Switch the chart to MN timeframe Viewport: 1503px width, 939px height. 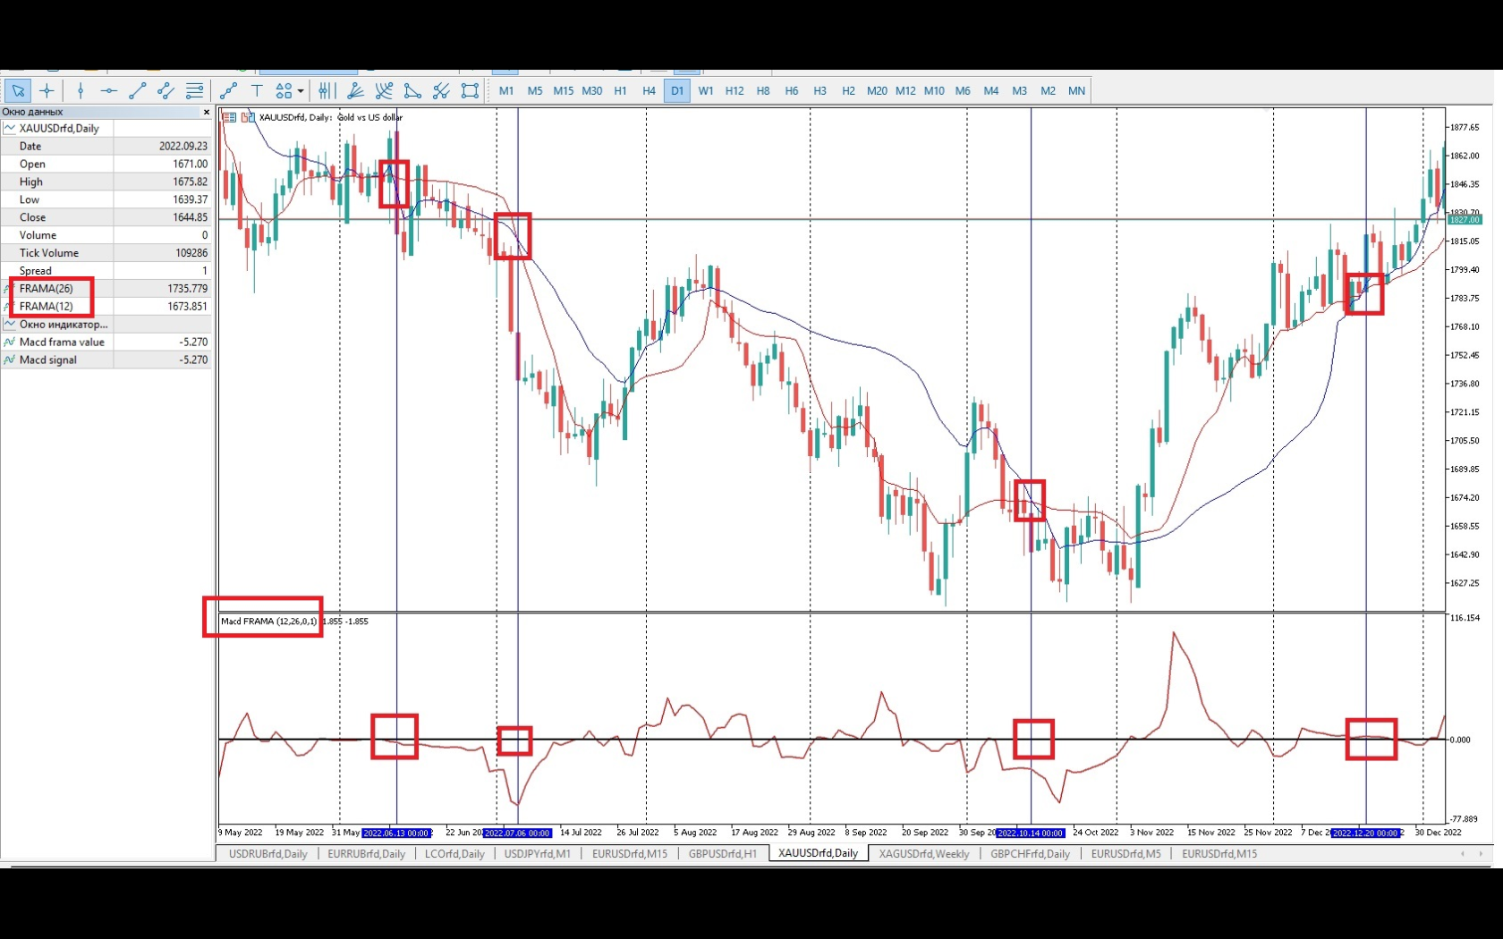point(1076,90)
